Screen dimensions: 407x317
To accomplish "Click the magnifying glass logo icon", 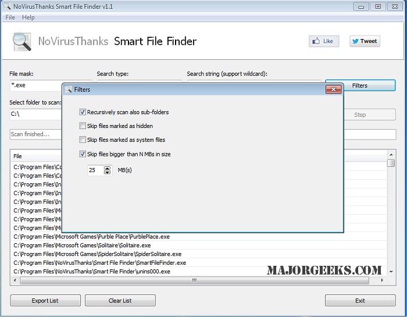I will click(22, 41).
